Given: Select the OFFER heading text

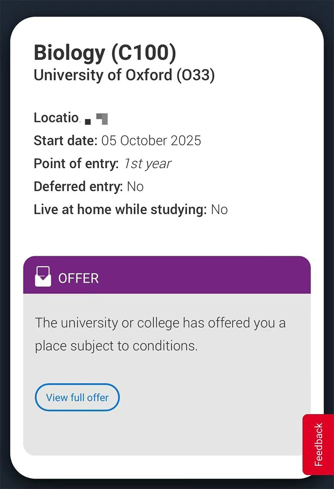Looking at the screenshot, I should 78,278.
